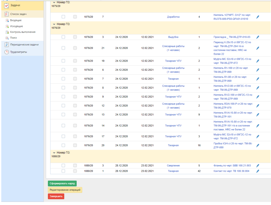
Task: Click the Входящие inbox icon
Action: click(7, 20)
